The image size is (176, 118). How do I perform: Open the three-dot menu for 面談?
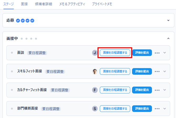[157, 53]
